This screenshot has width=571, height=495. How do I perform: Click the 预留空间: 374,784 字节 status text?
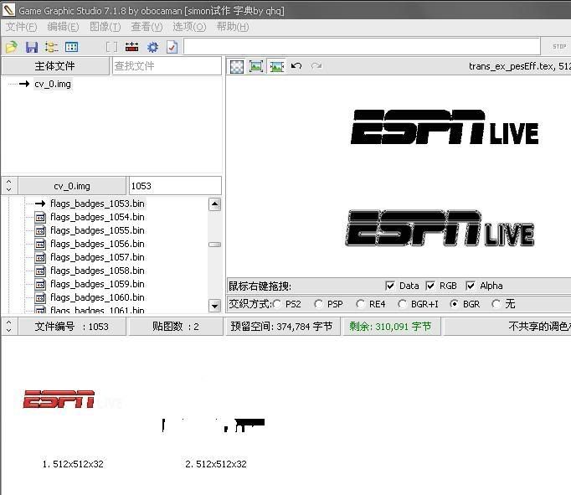click(281, 327)
